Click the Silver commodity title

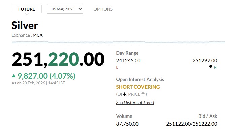point(25,26)
